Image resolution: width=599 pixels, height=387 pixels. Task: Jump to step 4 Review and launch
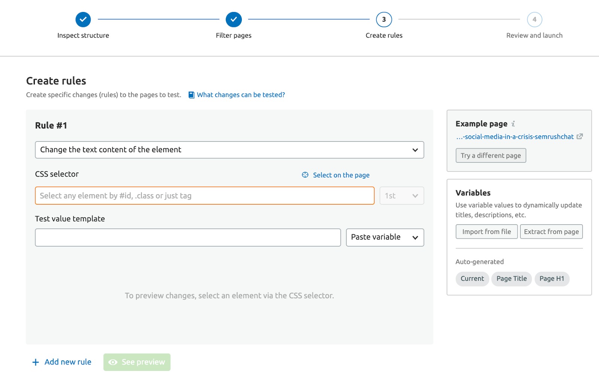(x=535, y=19)
